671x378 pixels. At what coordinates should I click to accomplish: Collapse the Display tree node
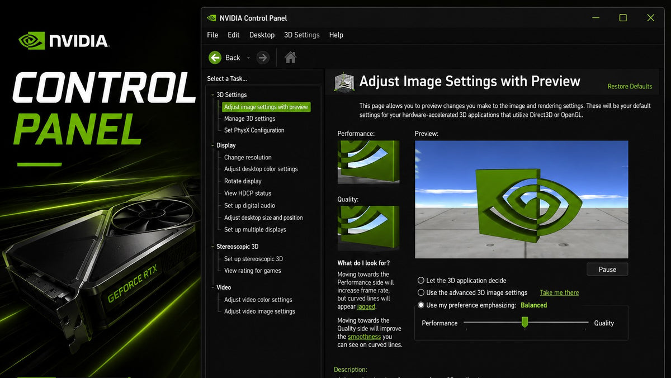[212, 145]
